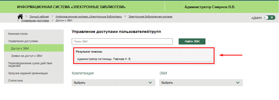
Task: Focus the Поиск ЭВИ search field
Action: (x=122, y=41)
